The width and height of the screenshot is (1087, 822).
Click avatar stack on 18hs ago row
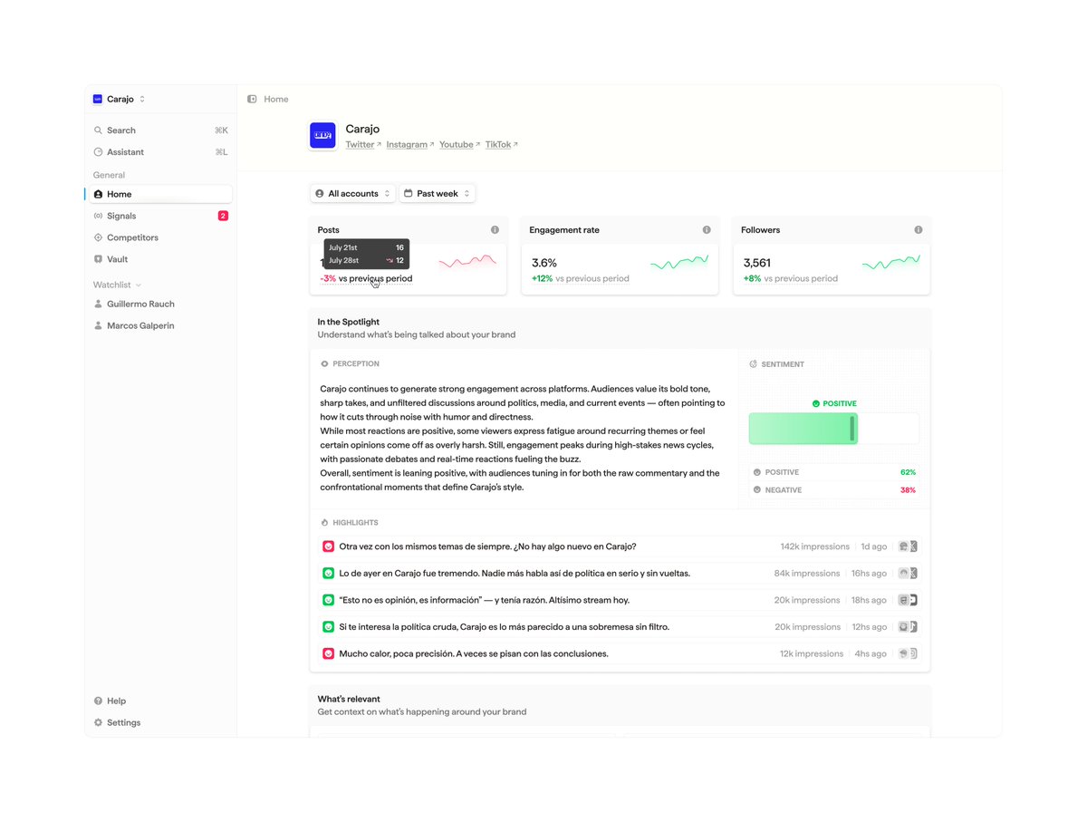point(908,600)
